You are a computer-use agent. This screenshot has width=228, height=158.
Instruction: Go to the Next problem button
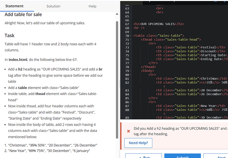[x=216, y=156]
